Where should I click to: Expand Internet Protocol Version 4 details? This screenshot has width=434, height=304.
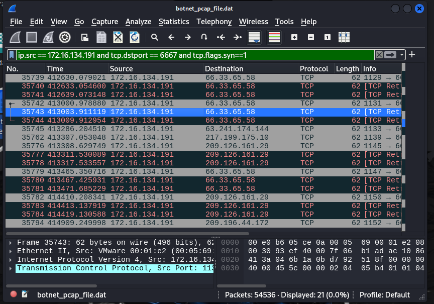pyautogui.click(x=12, y=259)
